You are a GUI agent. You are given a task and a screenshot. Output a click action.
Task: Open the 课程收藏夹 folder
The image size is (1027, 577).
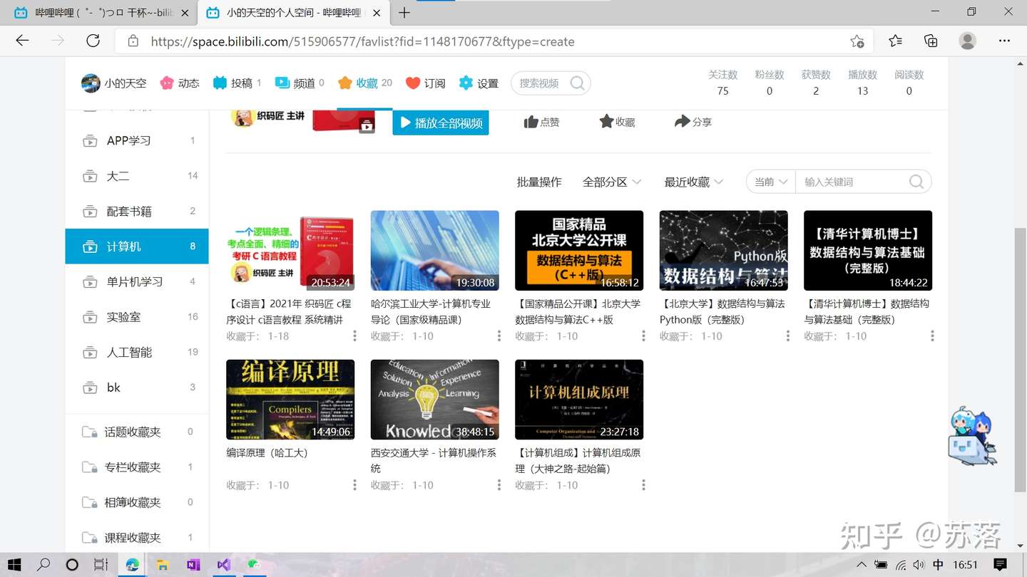tap(137, 538)
